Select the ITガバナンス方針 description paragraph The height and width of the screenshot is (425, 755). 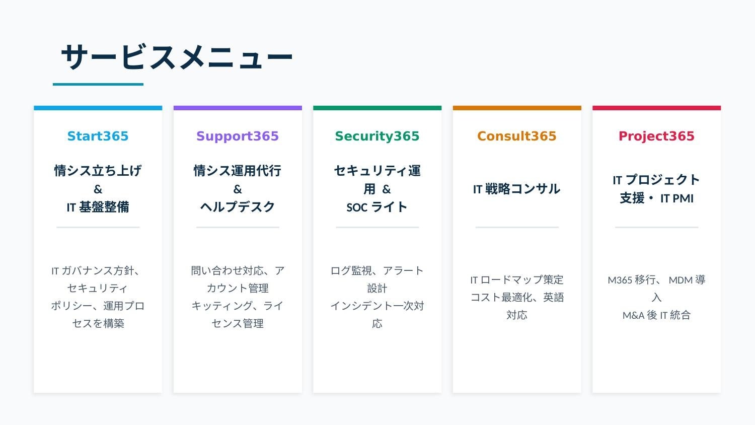tap(98, 297)
